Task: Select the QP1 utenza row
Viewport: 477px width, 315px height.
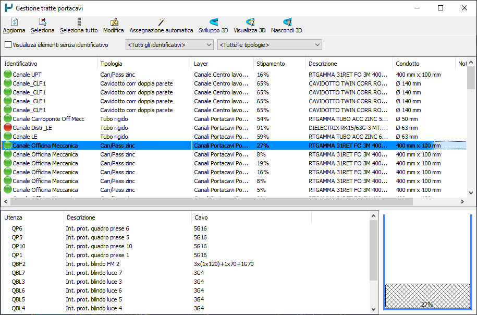Action: pos(186,255)
